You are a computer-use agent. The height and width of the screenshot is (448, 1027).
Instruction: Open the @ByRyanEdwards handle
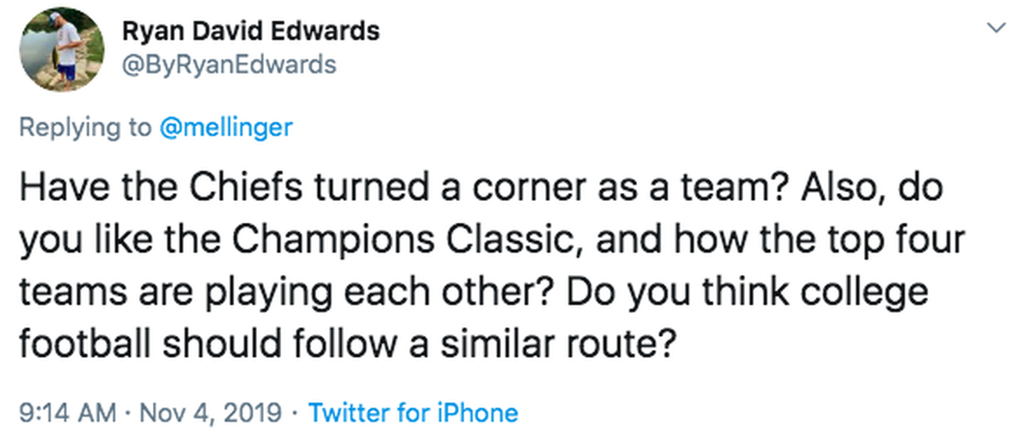(229, 65)
